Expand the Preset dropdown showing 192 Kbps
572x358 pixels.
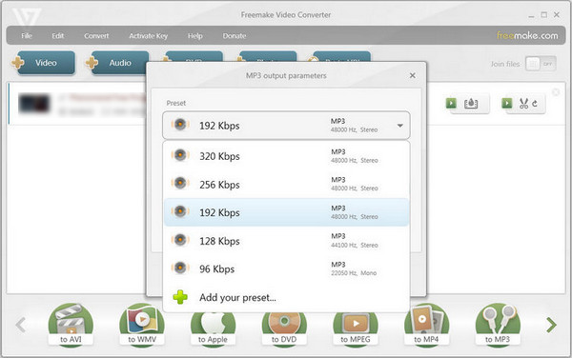click(x=286, y=126)
